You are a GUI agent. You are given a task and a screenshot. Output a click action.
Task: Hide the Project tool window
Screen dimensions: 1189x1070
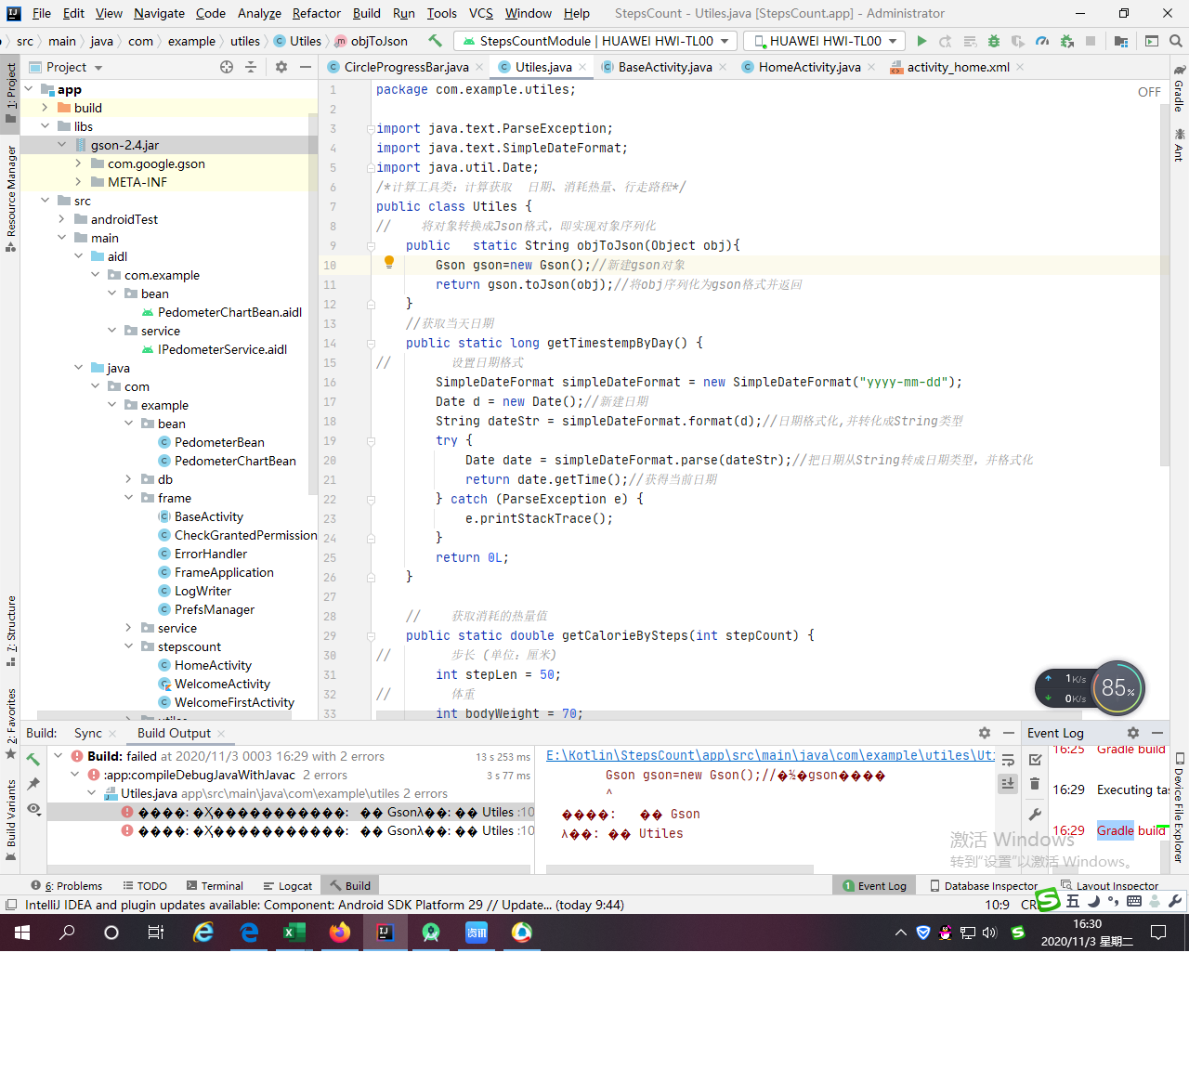pos(305,67)
